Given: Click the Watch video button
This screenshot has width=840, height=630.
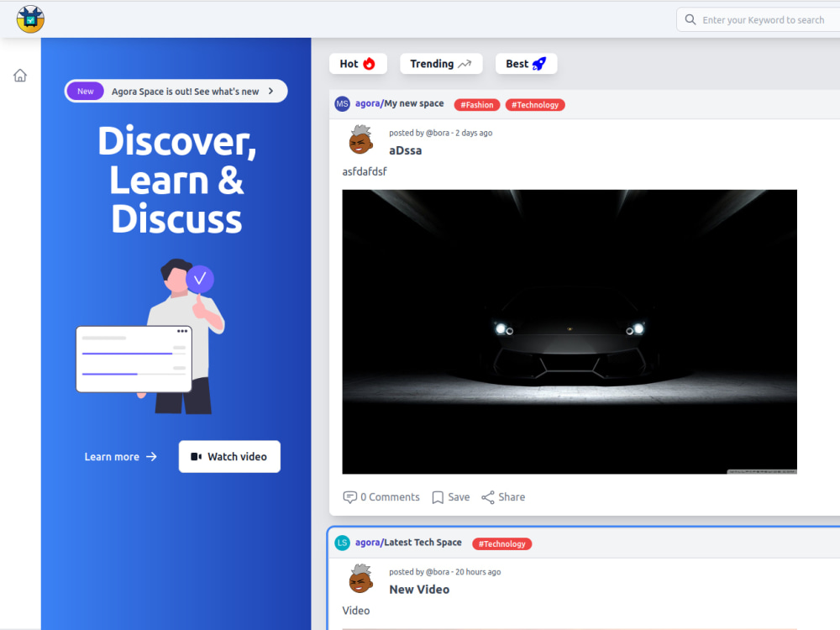Looking at the screenshot, I should [229, 456].
